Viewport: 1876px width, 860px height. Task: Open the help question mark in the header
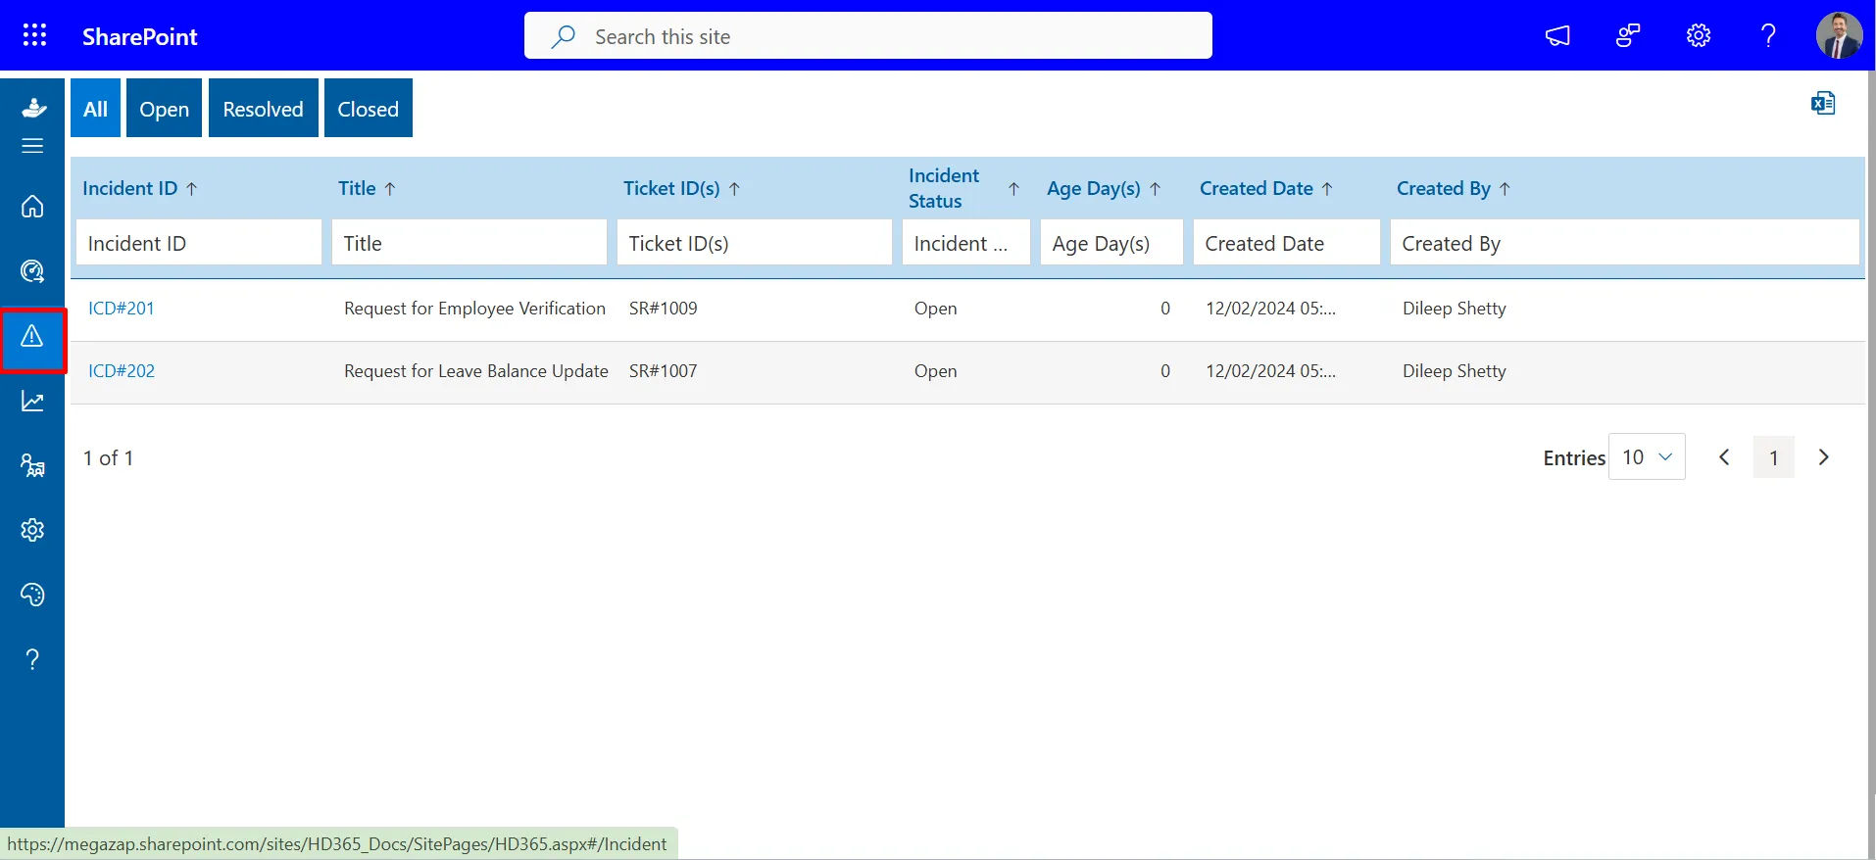(1768, 36)
